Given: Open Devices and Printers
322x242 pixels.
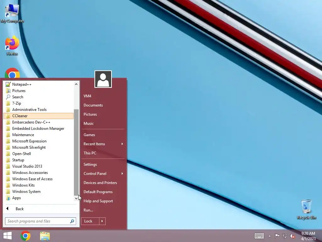Looking at the screenshot, I should point(103,183).
